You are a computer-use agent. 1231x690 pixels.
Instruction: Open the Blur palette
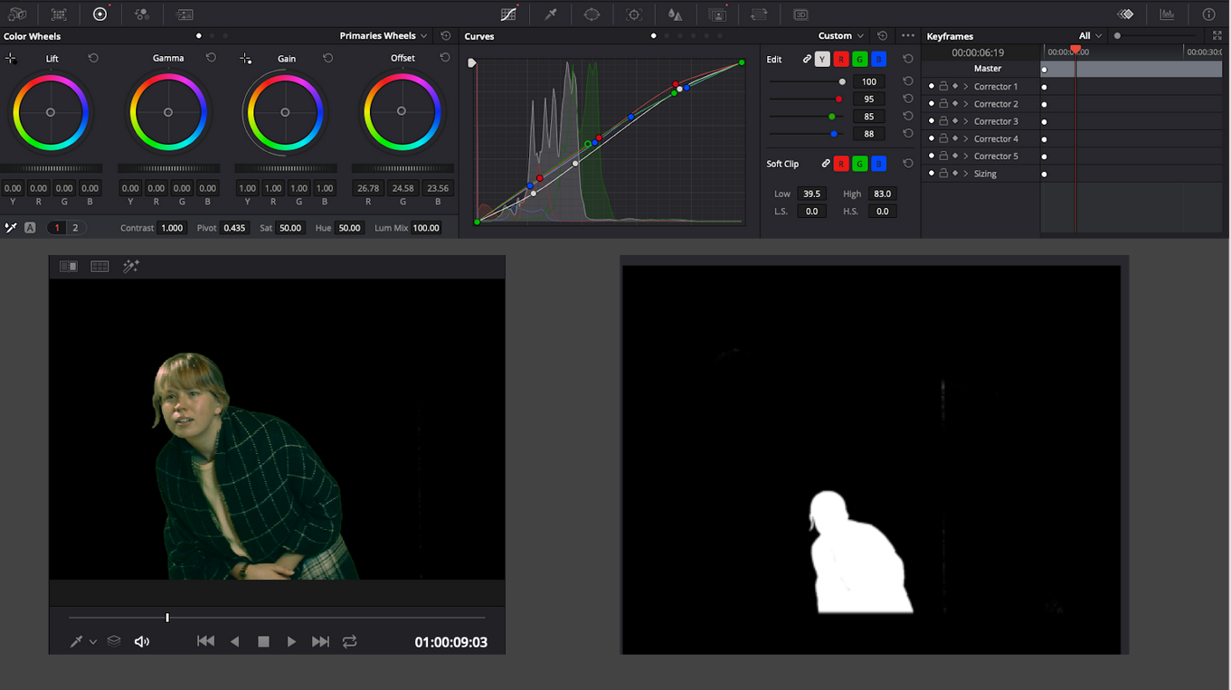coord(675,14)
